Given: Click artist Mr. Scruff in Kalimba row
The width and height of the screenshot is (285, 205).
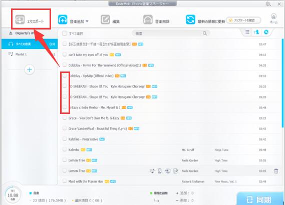Looking at the screenshot, I should pos(188,150).
